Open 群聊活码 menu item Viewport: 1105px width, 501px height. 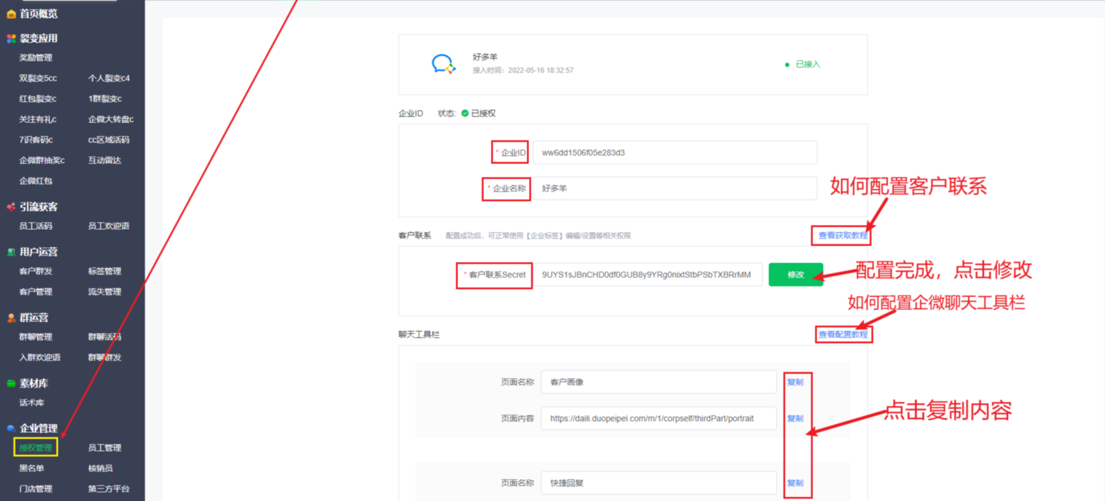click(104, 337)
